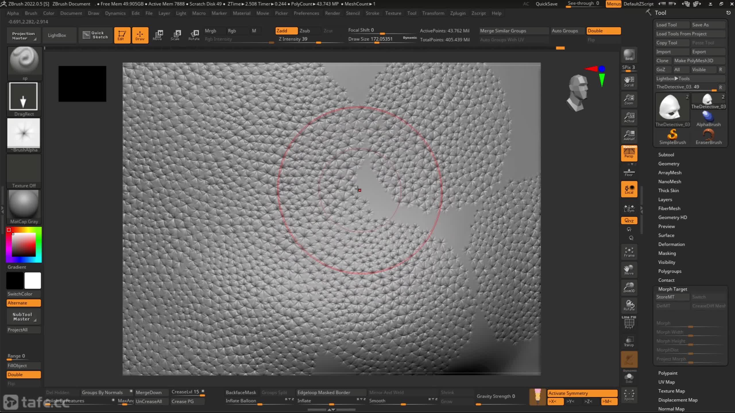The width and height of the screenshot is (735, 413).
Task: Open the BrushAlpha alpha picker
Action: (x=24, y=135)
